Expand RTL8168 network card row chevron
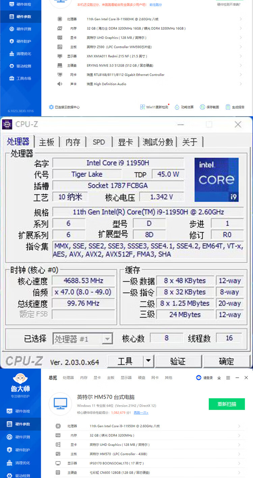Screen dimensions: 253x478 [241, 75]
